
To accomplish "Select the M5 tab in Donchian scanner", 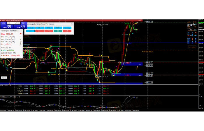I will (x=40, y=27).
